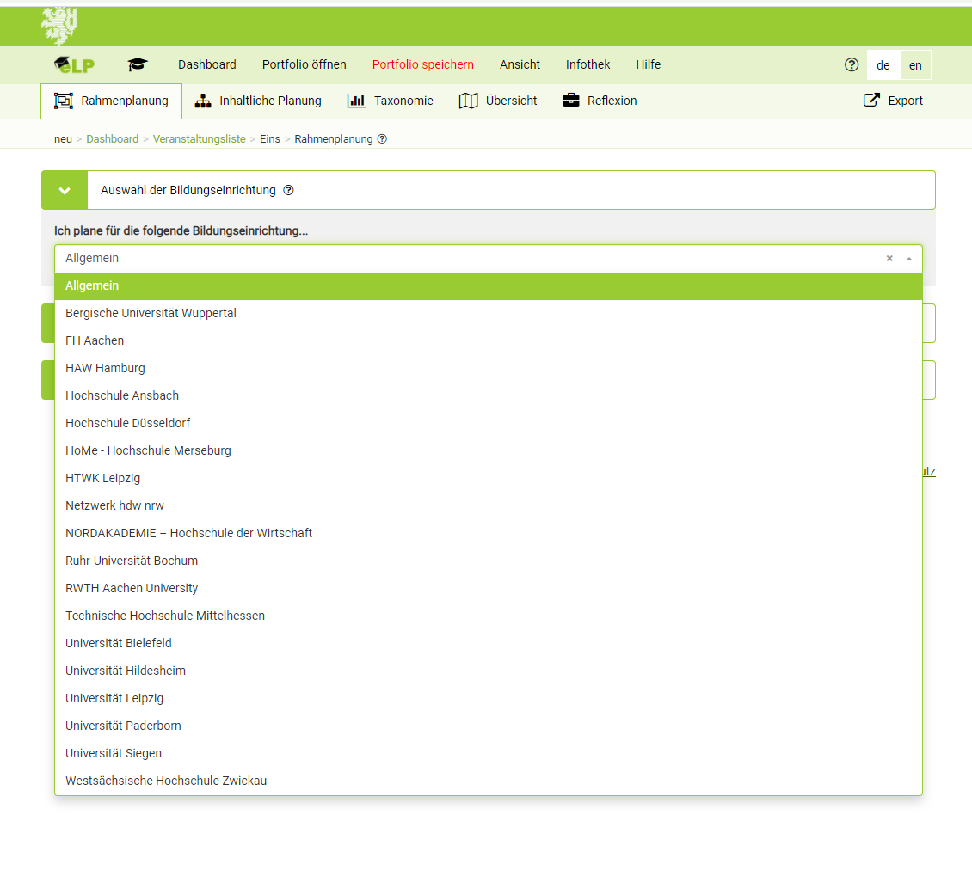Select RWTH Aachen University option
The width and height of the screenshot is (972, 870).
click(489, 588)
